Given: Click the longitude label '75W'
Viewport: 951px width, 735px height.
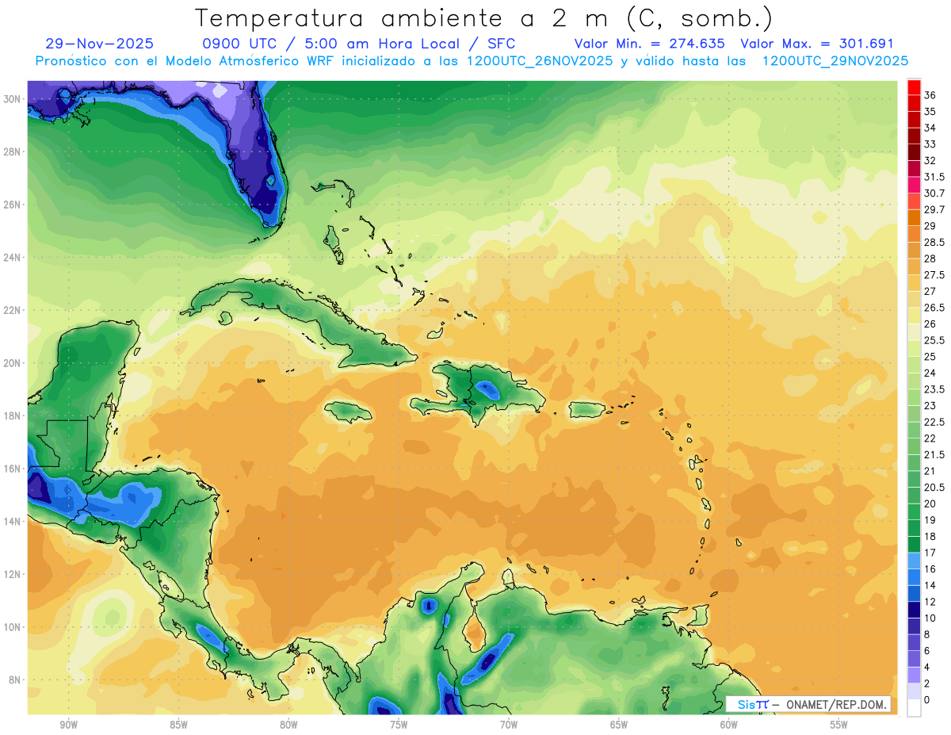Looking at the screenshot, I should (x=399, y=725).
